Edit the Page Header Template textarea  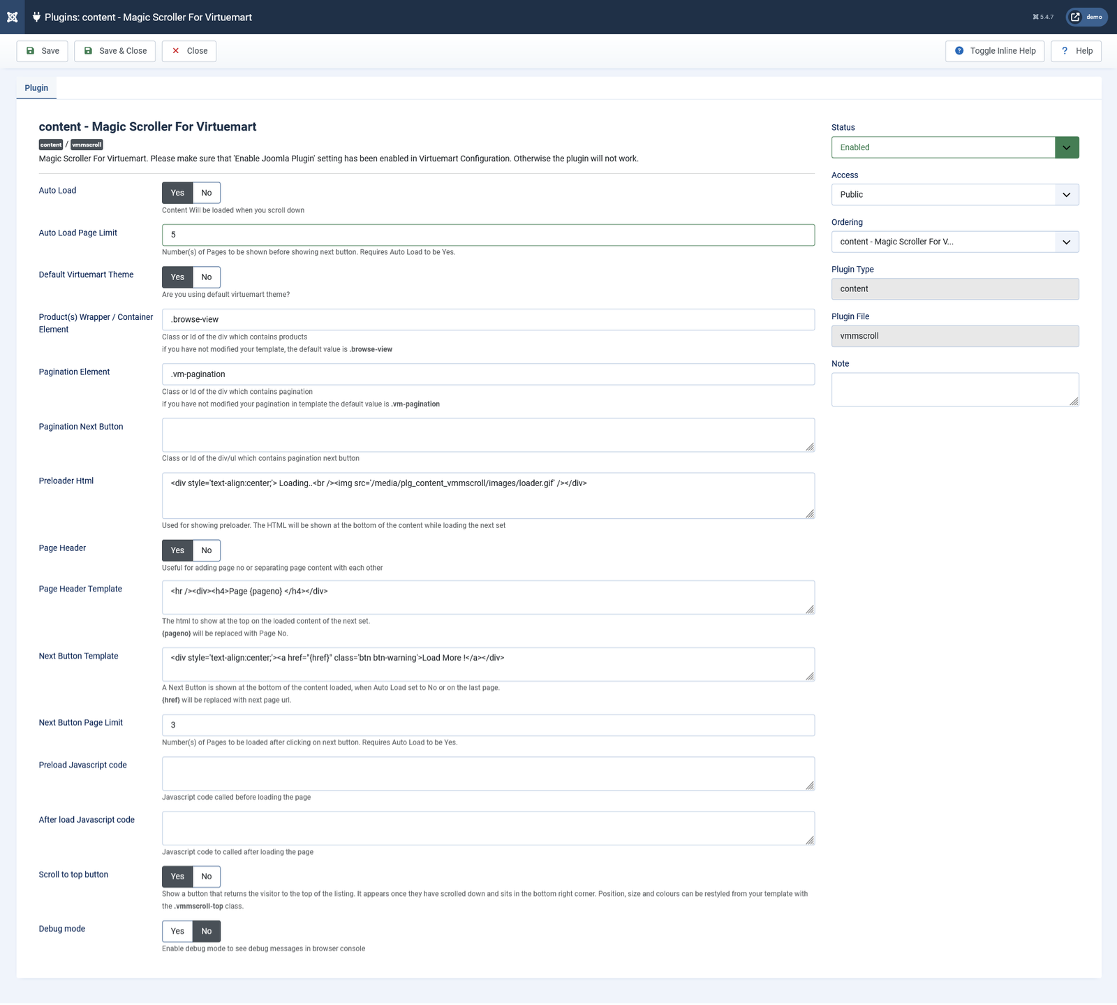[x=488, y=598]
